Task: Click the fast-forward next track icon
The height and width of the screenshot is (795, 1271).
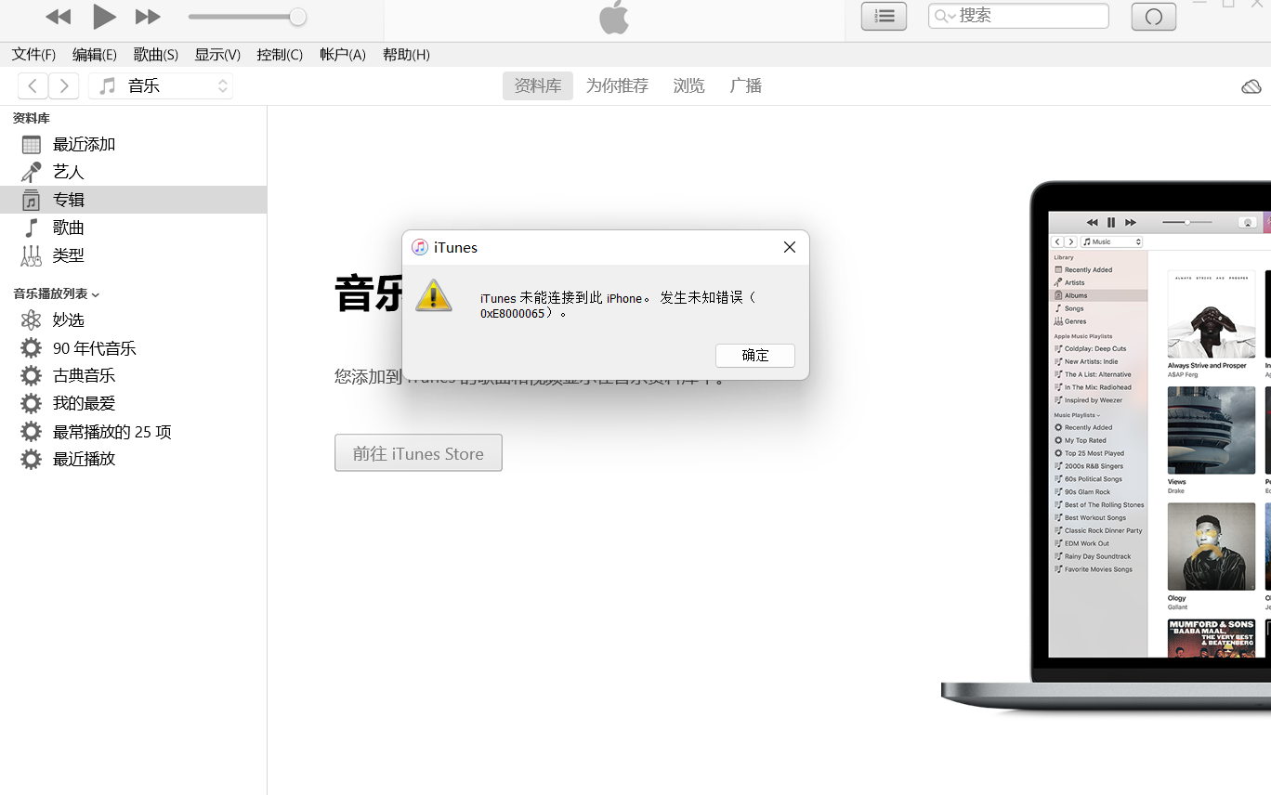Action: (x=148, y=17)
